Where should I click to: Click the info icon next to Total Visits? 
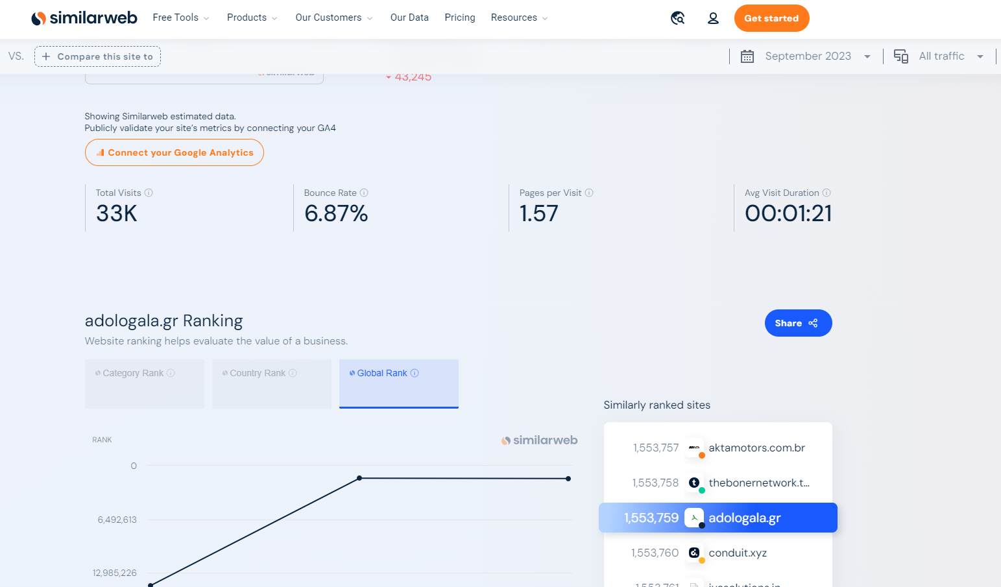[149, 193]
